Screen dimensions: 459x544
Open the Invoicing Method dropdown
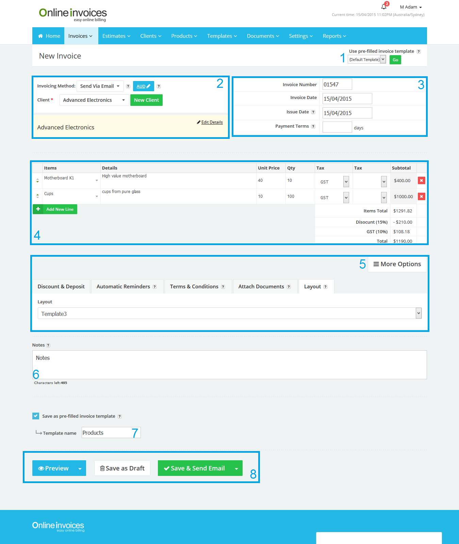tap(100, 86)
